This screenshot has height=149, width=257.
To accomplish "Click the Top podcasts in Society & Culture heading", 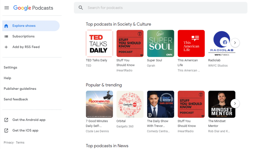I will tap(118, 24).
